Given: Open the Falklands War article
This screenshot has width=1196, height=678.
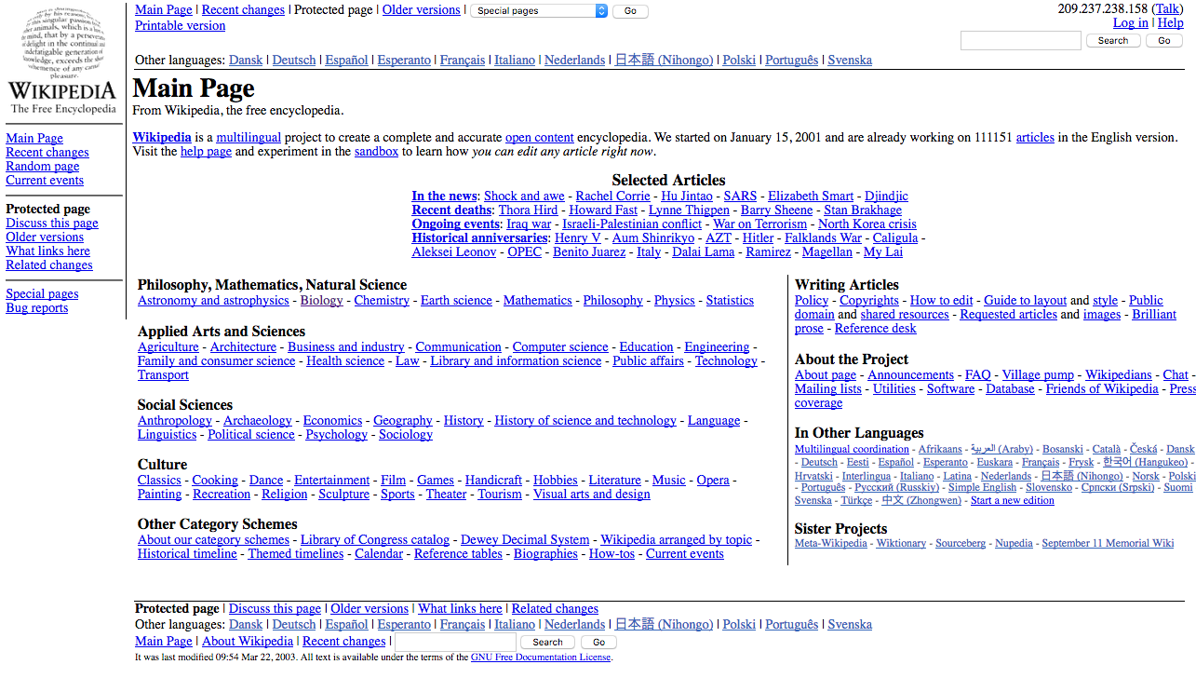Looking at the screenshot, I should point(825,237).
